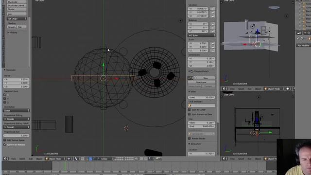311x175 pixels.
Task: Open properties editor type icon above Add Modifier
Action: coord(299,33)
